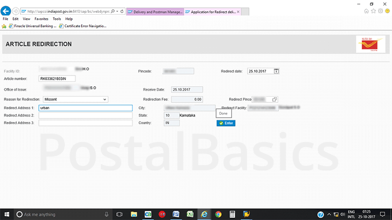Switch to Delivery and Postman Management tab
Screen dimensions: 392x220
155,11
